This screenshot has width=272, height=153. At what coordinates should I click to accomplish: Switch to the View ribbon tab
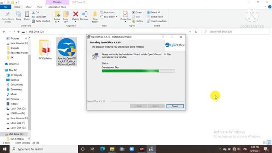40,7
